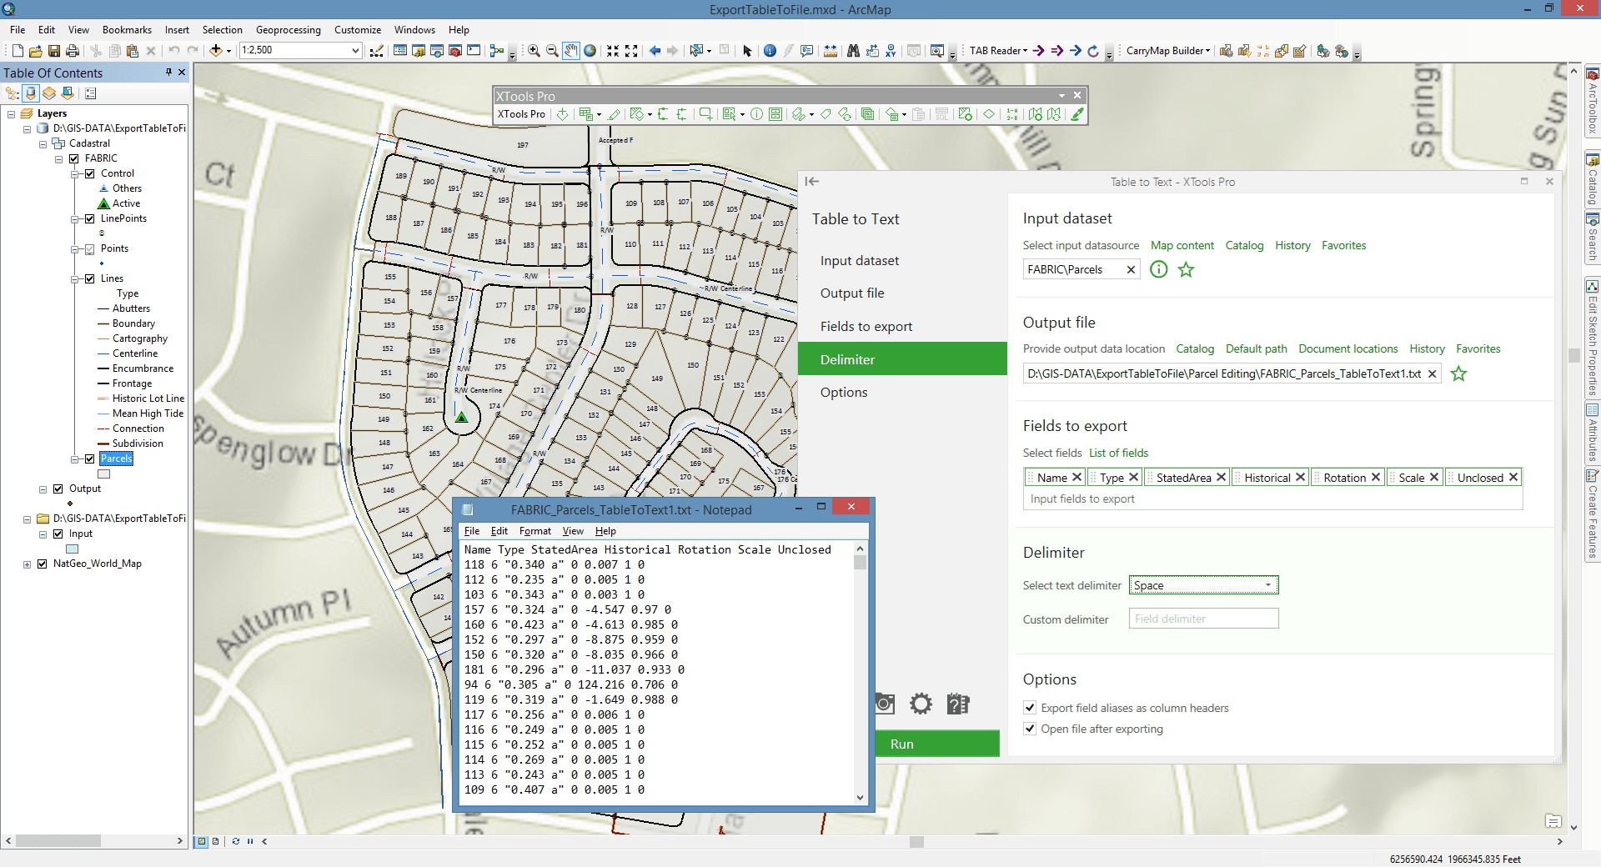Uncheck Open file after exporting
Screen dimensions: 1601x867
click(1030, 729)
